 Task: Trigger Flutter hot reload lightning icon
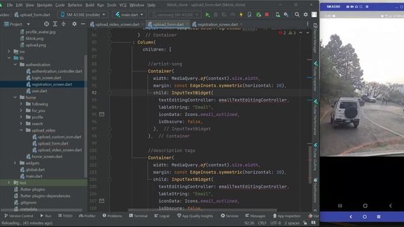click(241, 15)
